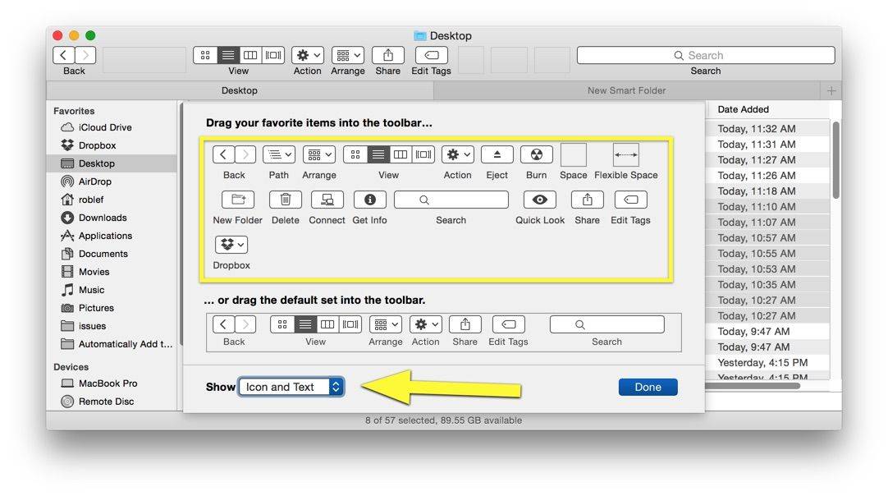Select the Connect to server icon
This screenshot has width=888, height=496.
[327, 200]
